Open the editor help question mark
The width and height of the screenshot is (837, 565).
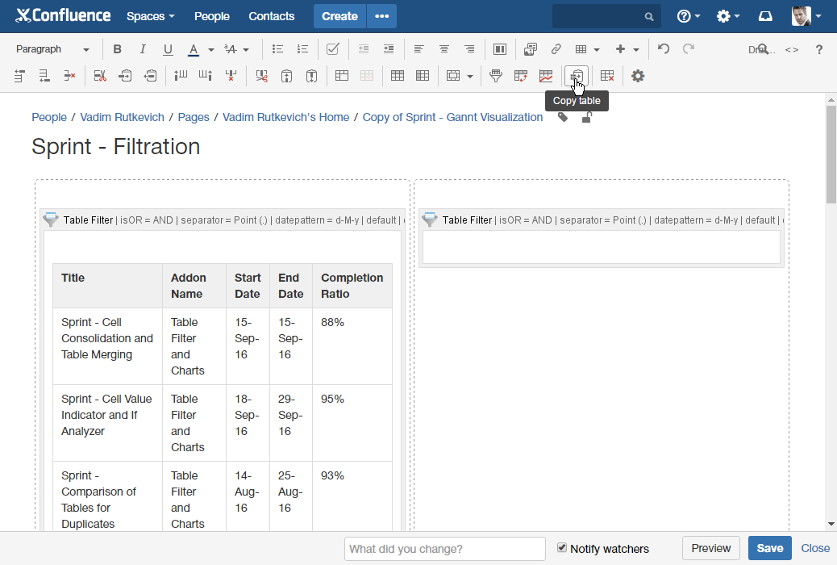click(x=818, y=49)
